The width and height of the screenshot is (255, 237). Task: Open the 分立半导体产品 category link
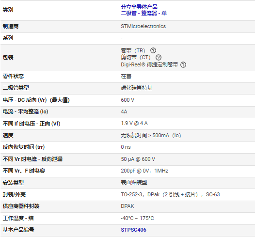click(x=139, y=7)
